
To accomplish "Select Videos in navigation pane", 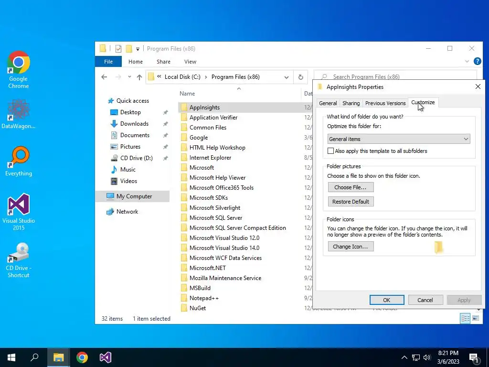I will pos(128,181).
